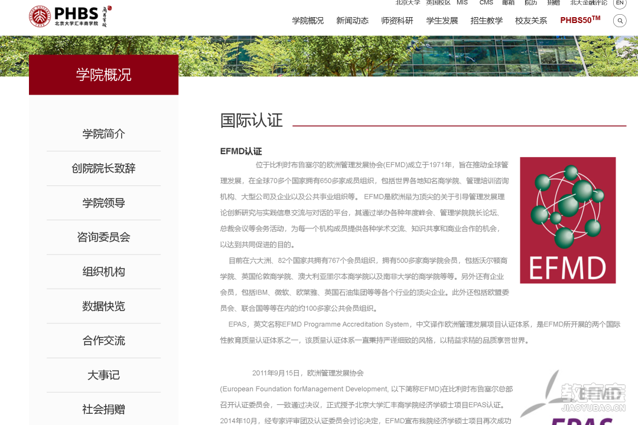Image resolution: width=638 pixels, height=425 pixels.
Task: Click the EFMD认证 section heading
Action: coord(241,151)
